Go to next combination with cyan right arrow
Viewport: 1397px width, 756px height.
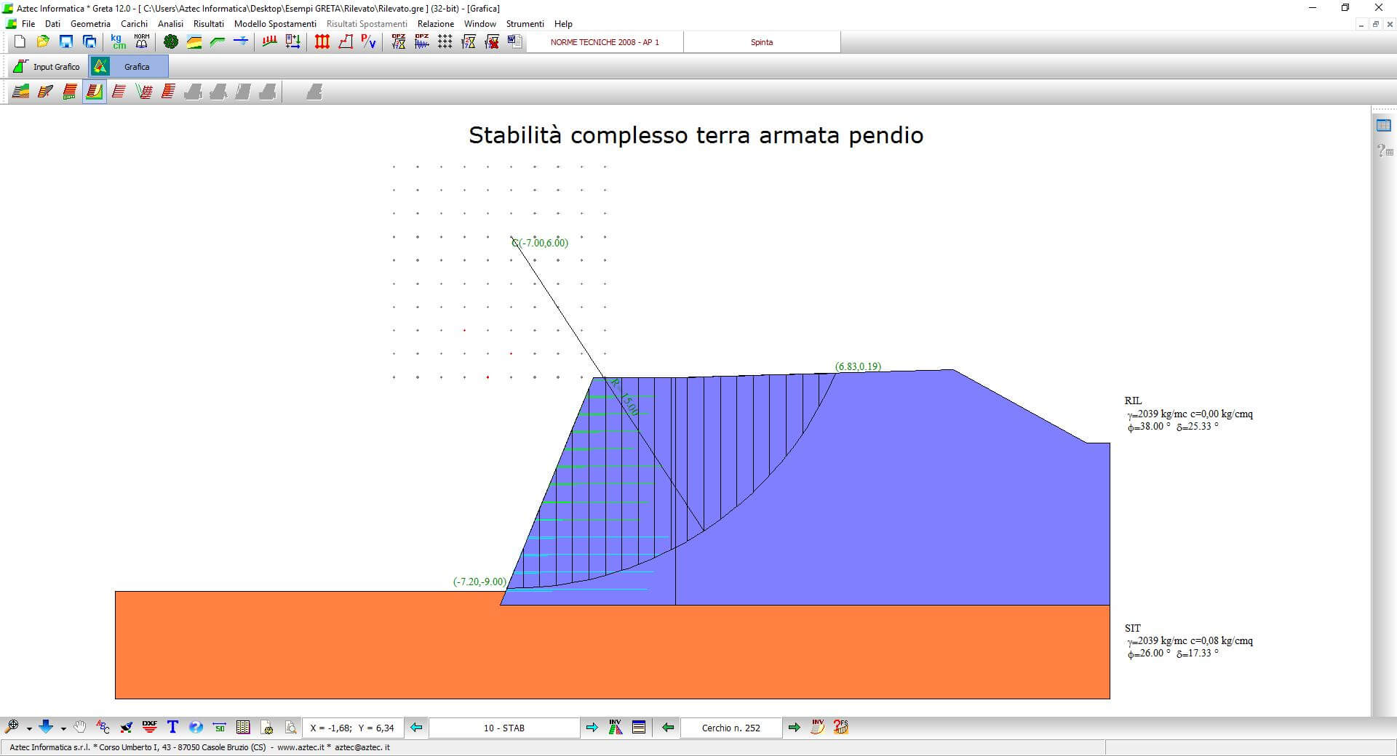tap(592, 728)
